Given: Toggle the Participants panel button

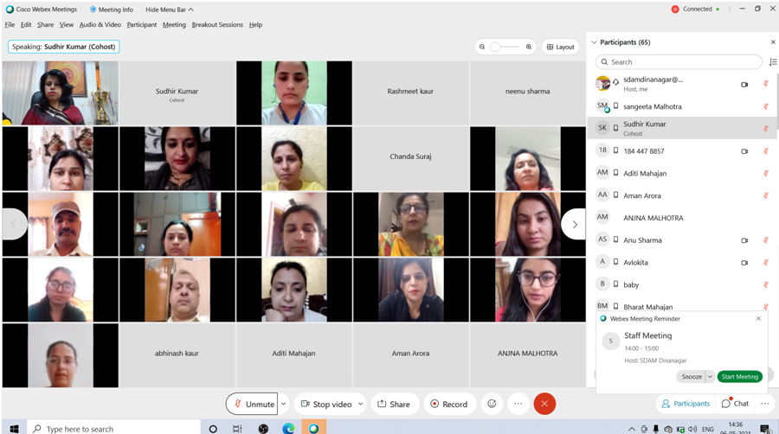Looking at the screenshot, I should pos(685,404).
